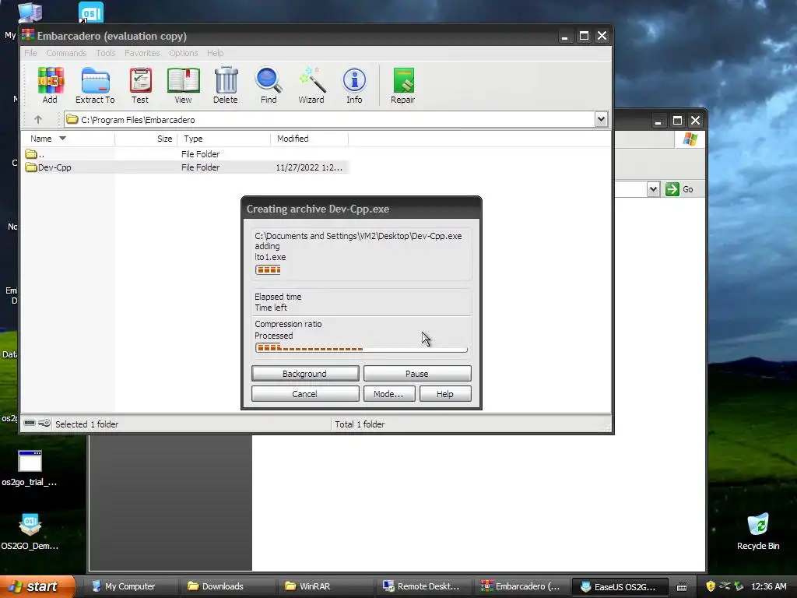Click the Background button

click(305, 374)
